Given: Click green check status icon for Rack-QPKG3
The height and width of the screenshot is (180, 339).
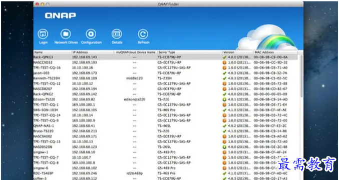Looking at the screenshot, I should pyautogui.click(x=224, y=57).
